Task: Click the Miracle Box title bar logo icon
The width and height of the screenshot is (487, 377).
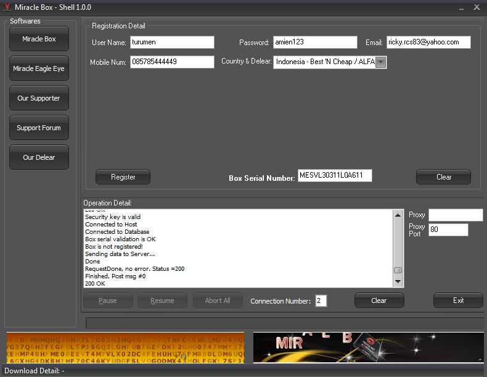Action: pyautogui.click(x=7, y=7)
